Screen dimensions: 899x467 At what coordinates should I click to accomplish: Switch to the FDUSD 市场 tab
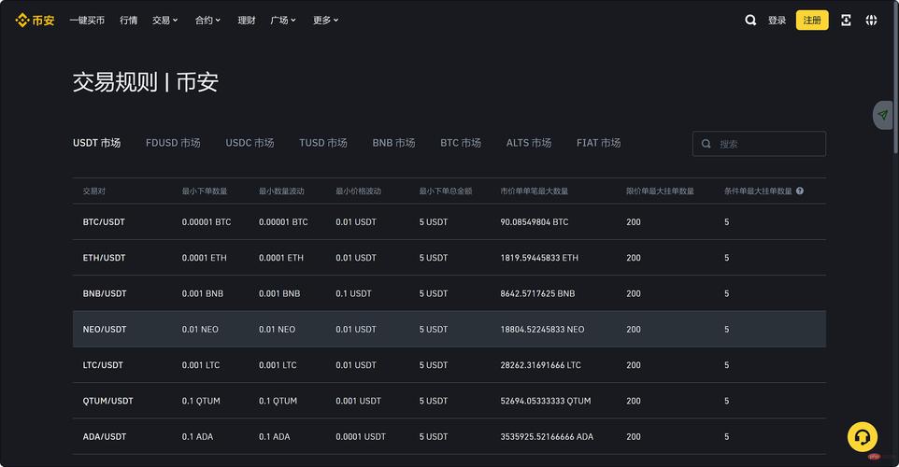[x=173, y=143]
